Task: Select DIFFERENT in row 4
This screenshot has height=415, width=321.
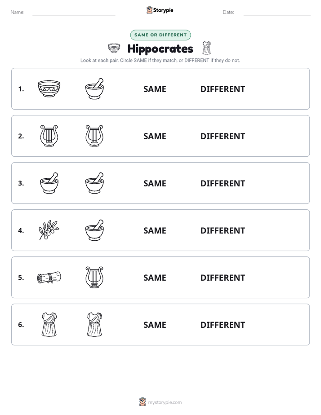Action: [223, 230]
